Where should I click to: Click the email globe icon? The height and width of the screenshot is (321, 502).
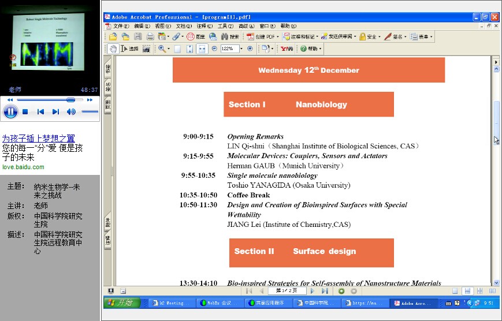pos(213,37)
